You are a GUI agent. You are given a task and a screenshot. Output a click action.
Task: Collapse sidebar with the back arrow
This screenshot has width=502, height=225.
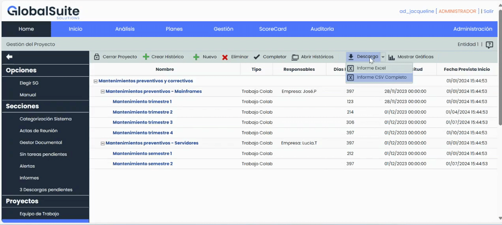pyautogui.click(x=9, y=57)
